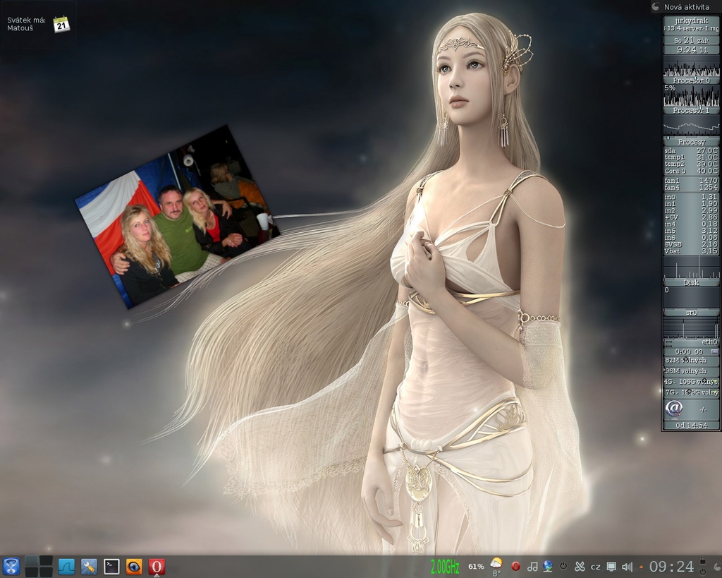Open the panel toolbox cashew at the panel's end

pyautogui.click(x=717, y=567)
